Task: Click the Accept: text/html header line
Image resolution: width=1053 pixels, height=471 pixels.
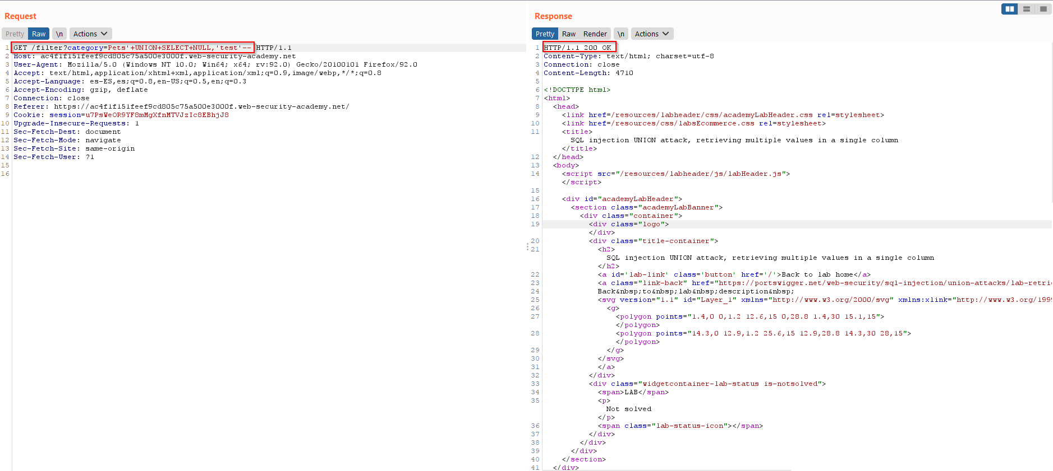Action: pyautogui.click(x=197, y=73)
